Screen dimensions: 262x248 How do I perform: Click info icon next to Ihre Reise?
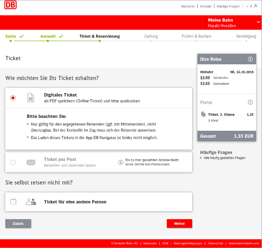[x=250, y=59]
